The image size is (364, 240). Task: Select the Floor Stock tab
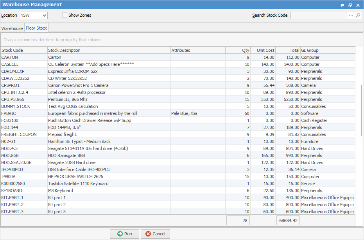pos(36,28)
